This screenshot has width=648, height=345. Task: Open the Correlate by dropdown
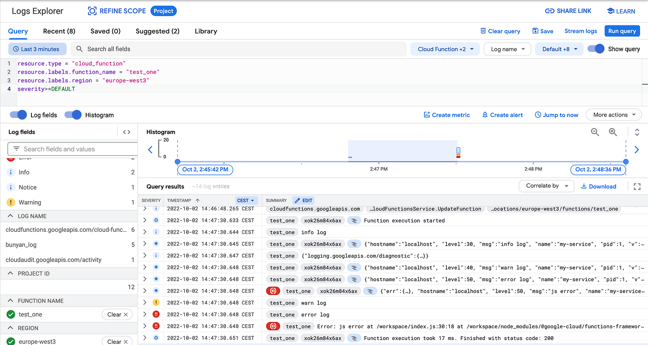[x=547, y=185]
